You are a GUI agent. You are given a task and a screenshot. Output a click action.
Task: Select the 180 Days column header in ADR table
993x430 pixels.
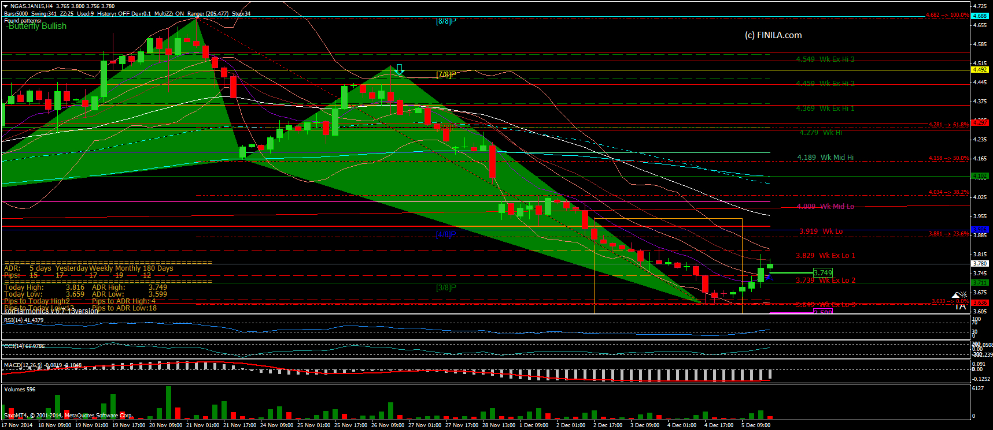coord(158,268)
